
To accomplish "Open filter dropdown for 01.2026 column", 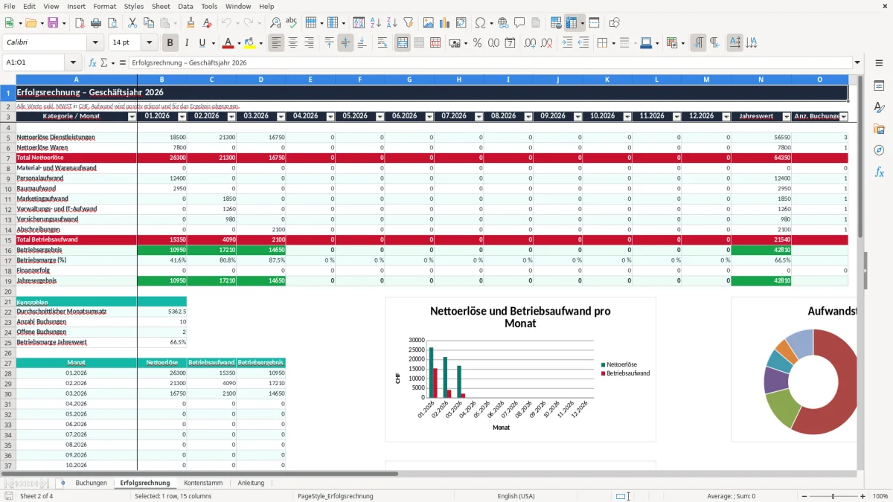I will click(182, 117).
